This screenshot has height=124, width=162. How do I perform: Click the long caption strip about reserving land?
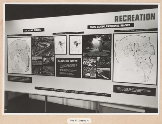click(x=73, y=92)
